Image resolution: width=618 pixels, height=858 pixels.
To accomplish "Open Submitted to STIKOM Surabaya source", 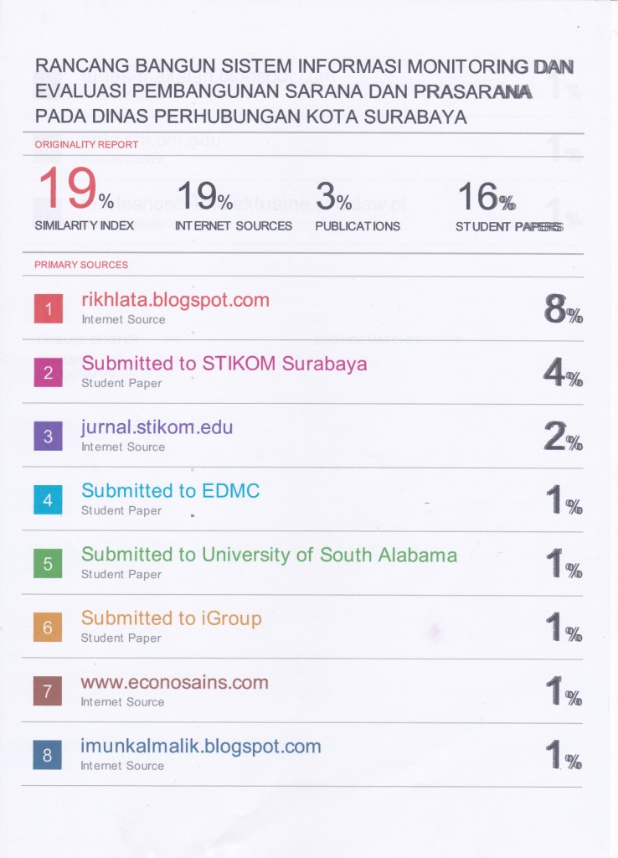I will click(x=224, y=364).
